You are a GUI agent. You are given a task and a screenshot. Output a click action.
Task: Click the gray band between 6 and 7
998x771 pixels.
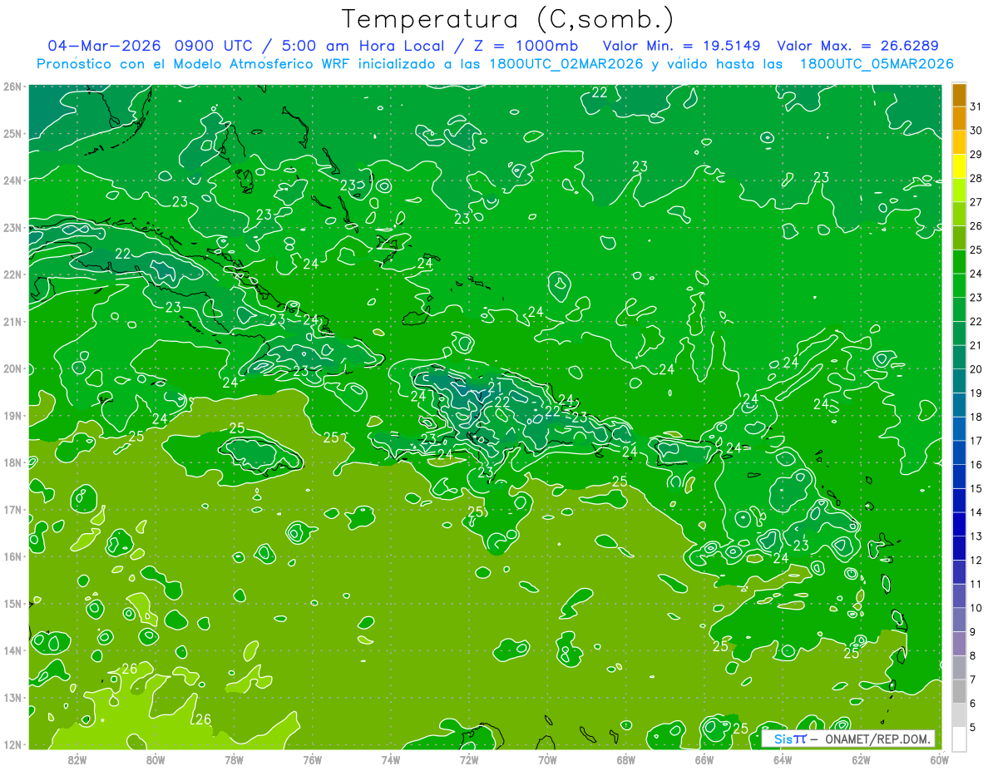pyautogui.click(x=959, y=691)
